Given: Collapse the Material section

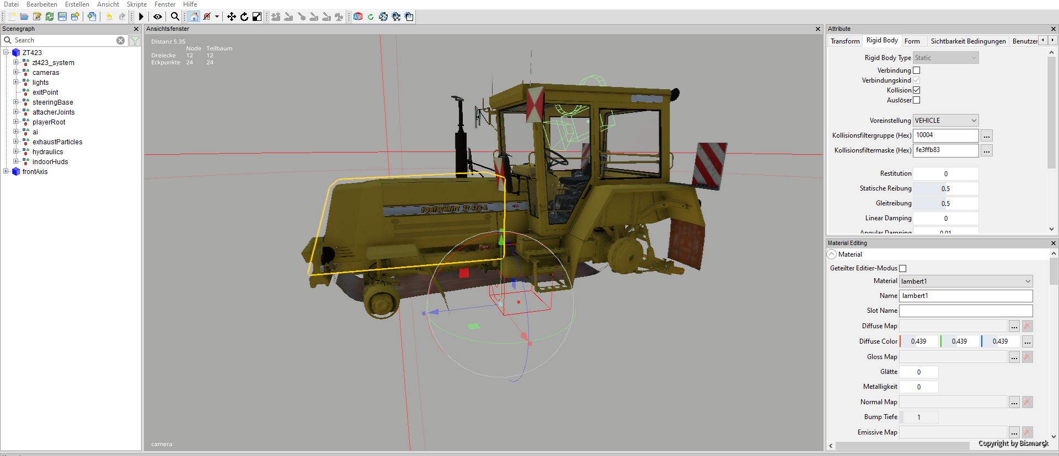Looking at the screenshot, I should coord(832,254).
